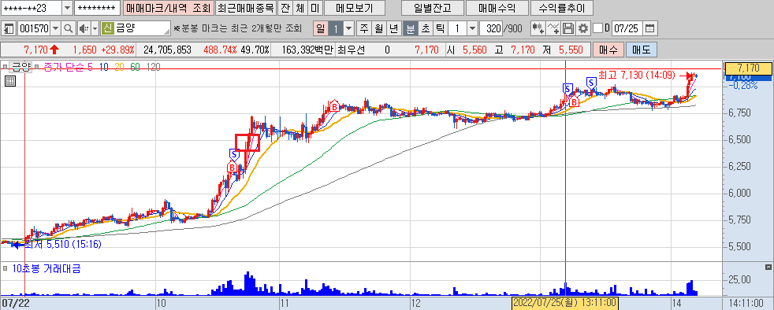
Task: Click the 매수 buy button
Action: click(x=608, y=50)
